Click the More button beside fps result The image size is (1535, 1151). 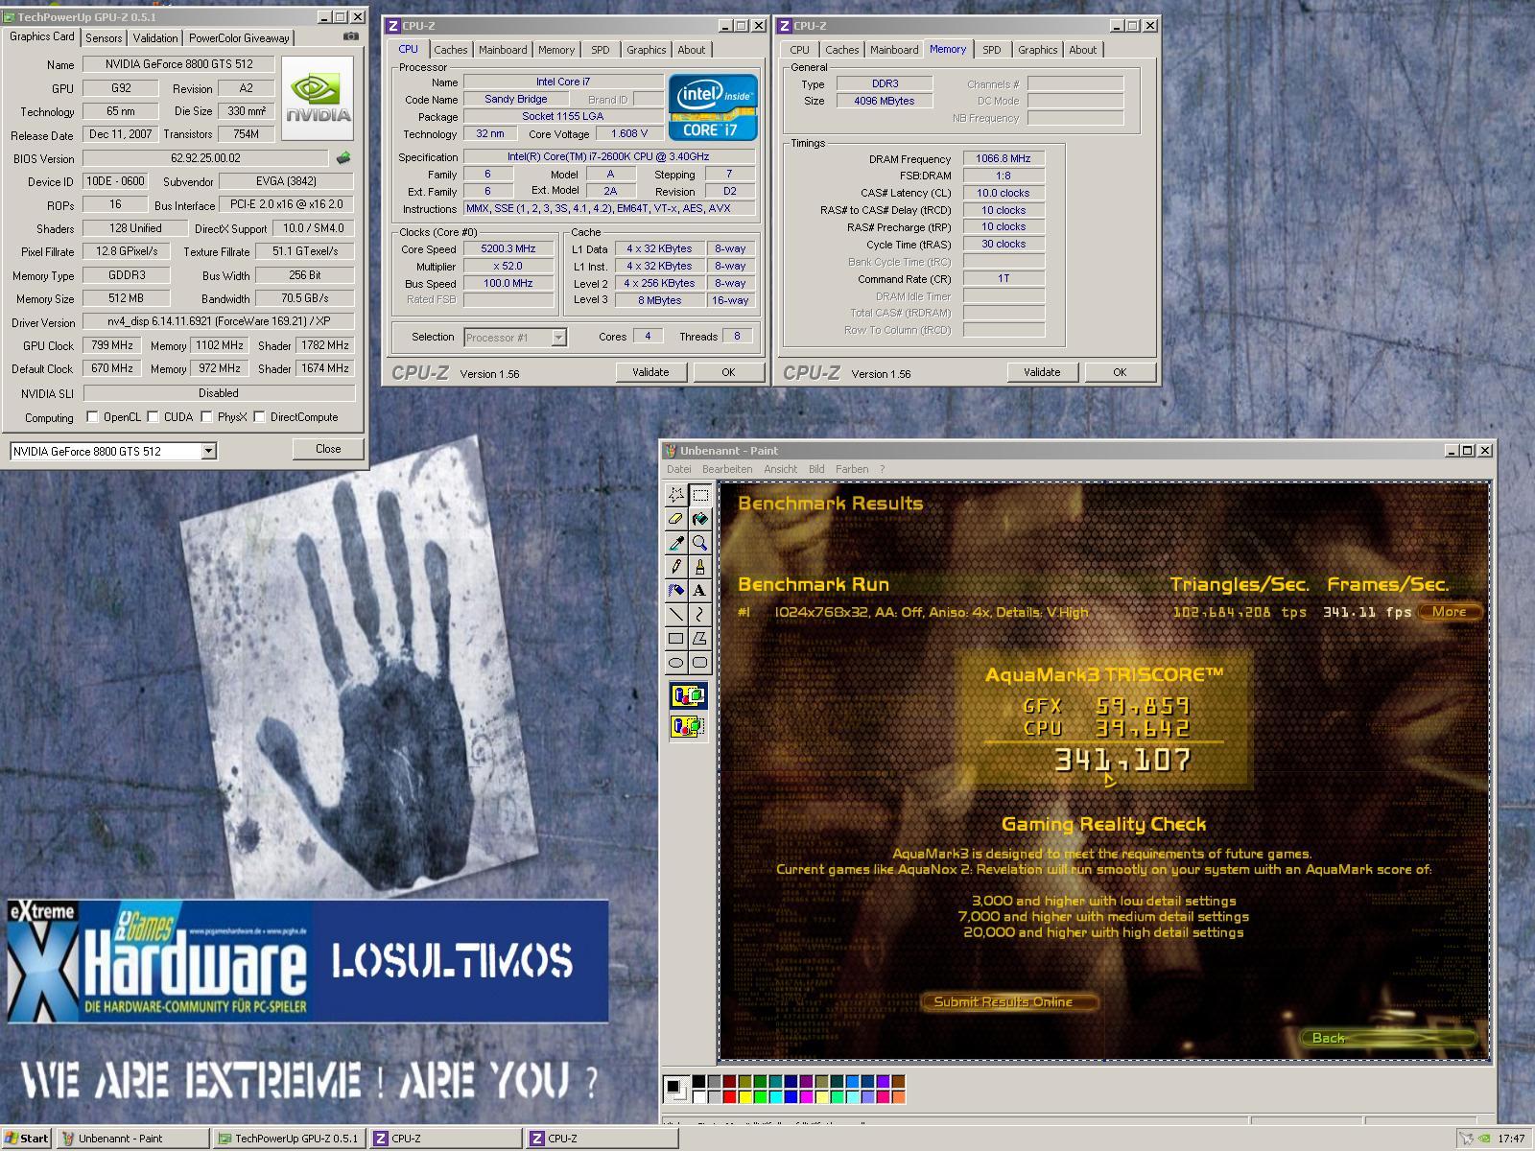coord(1450,612)
